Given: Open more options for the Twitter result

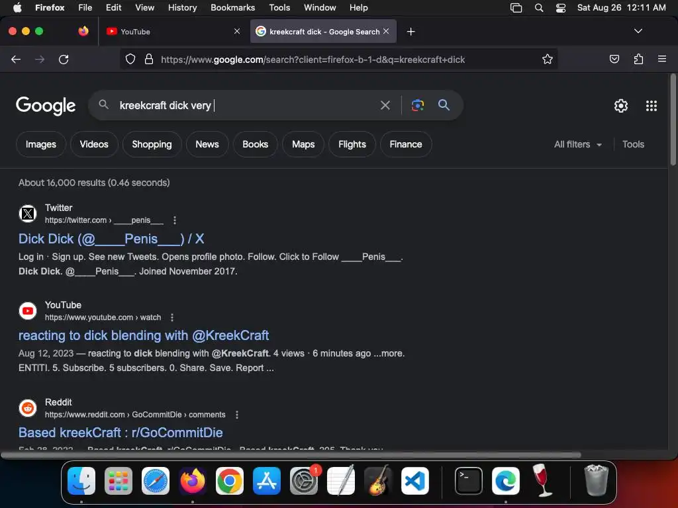Looking at the screenshot, I should tap(175, 220).
